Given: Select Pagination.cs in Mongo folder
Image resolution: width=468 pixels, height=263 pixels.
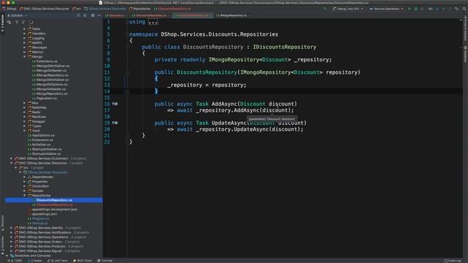Looking at the screenshot, I should coord(46,98).
